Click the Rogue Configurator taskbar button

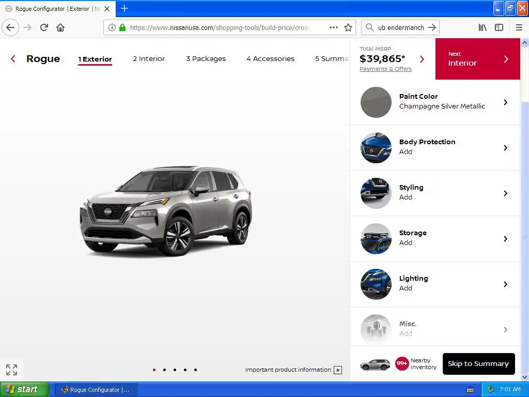point(96,390)
